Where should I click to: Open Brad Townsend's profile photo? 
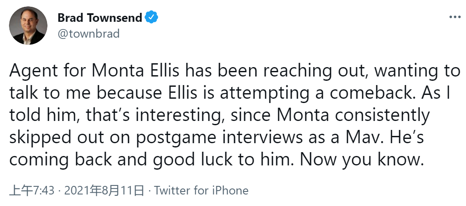(x=28, y=26)
